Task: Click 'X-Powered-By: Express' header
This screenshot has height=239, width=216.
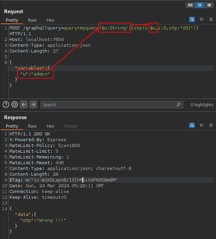Action: 38,140
